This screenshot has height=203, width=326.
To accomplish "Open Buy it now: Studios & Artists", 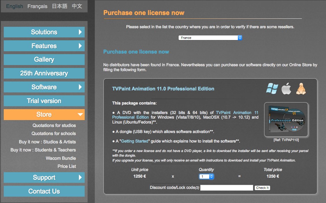I will click(47, 142).
